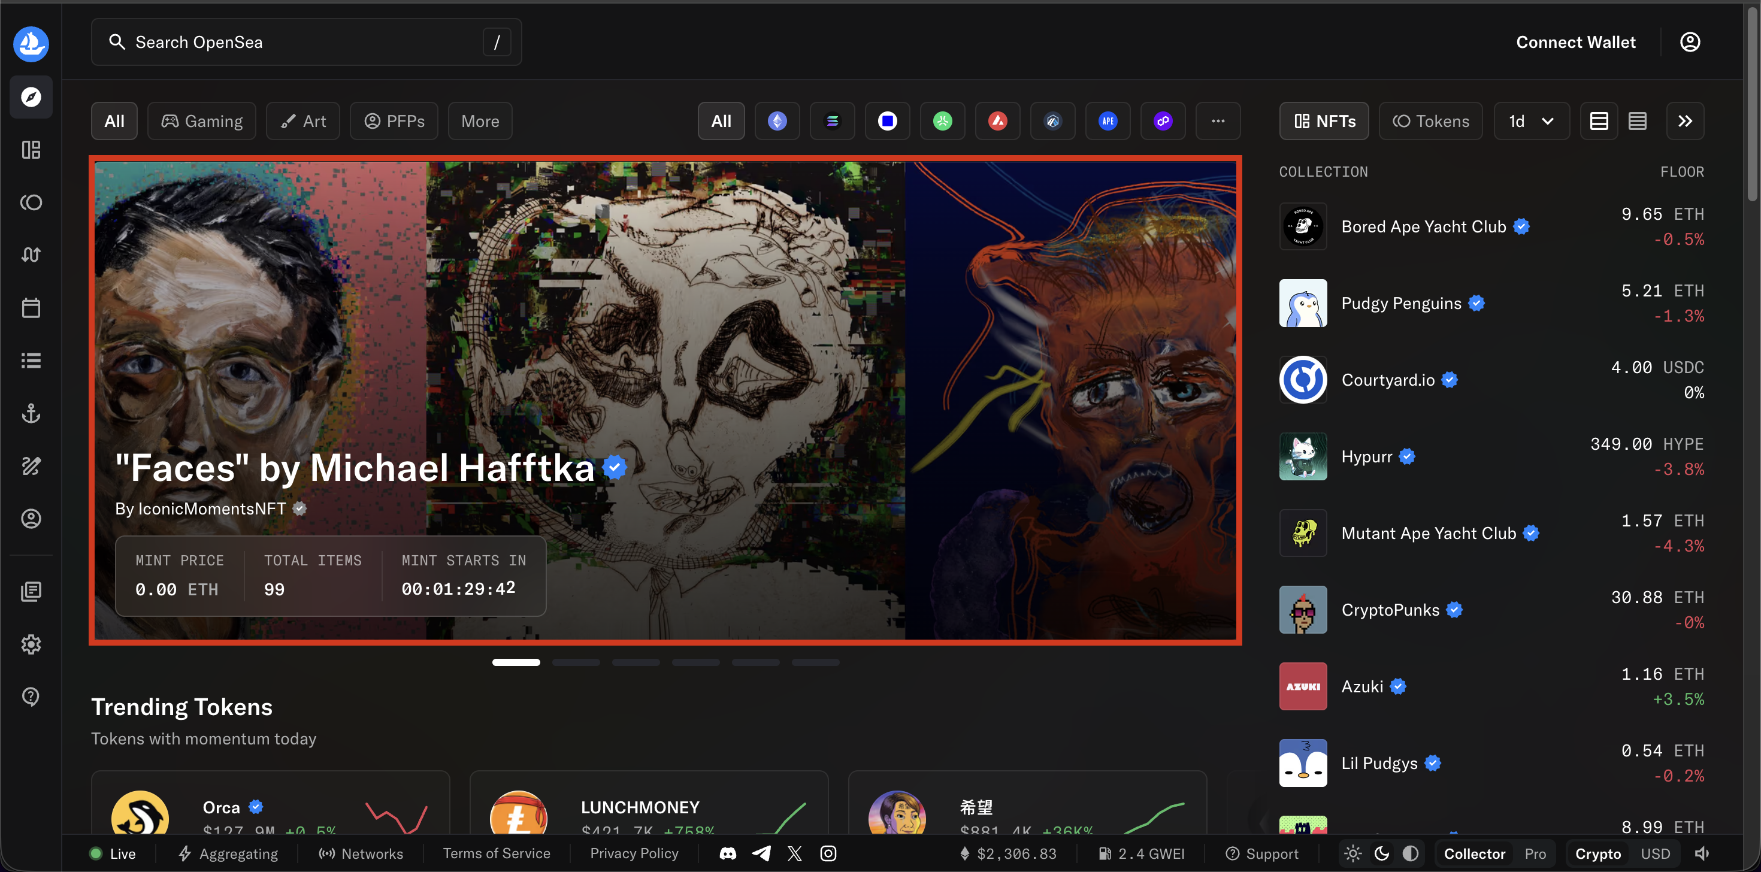
Task: Collapse the collections panel with double chevron
Action: point(1685,121)
